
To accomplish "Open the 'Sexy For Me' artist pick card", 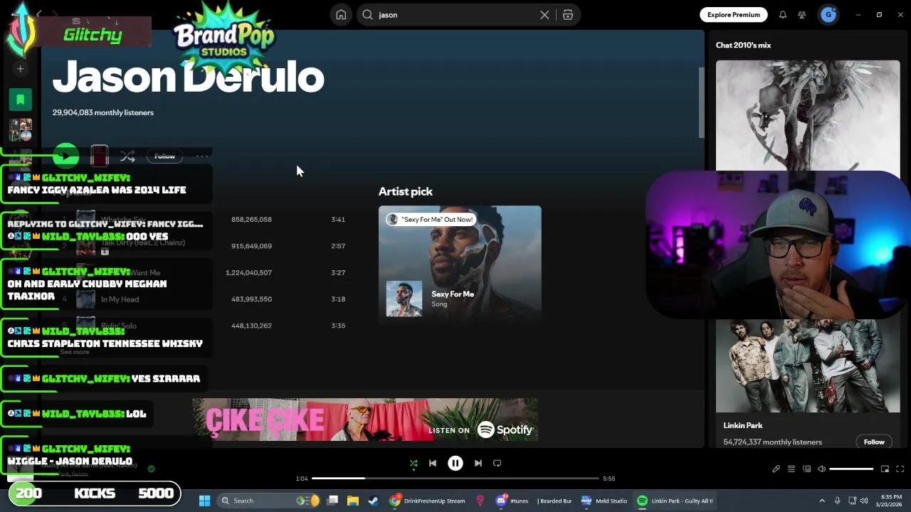I will coord(460,264).
